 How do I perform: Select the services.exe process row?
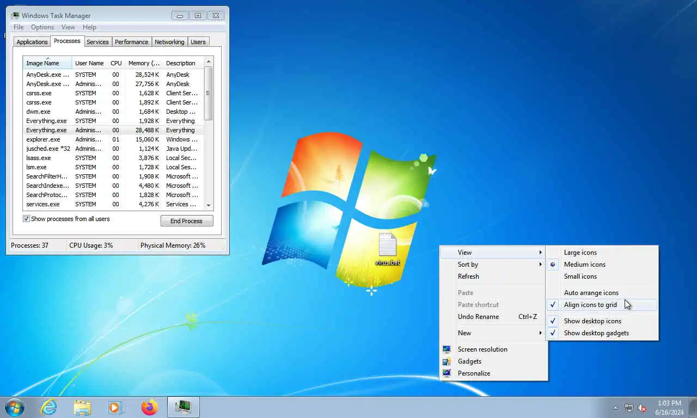(x=113, y=204)
